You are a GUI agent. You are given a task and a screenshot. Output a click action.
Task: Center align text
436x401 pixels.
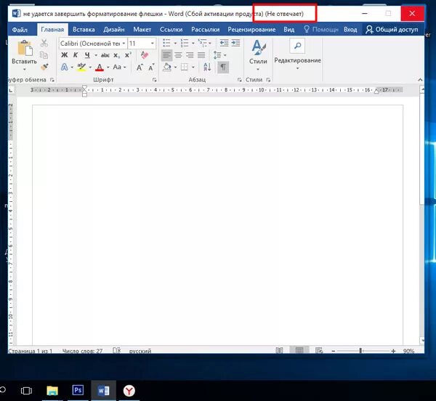pos(178,55)
